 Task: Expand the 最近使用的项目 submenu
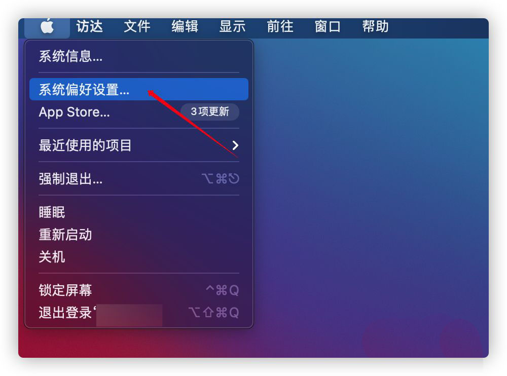139,145
